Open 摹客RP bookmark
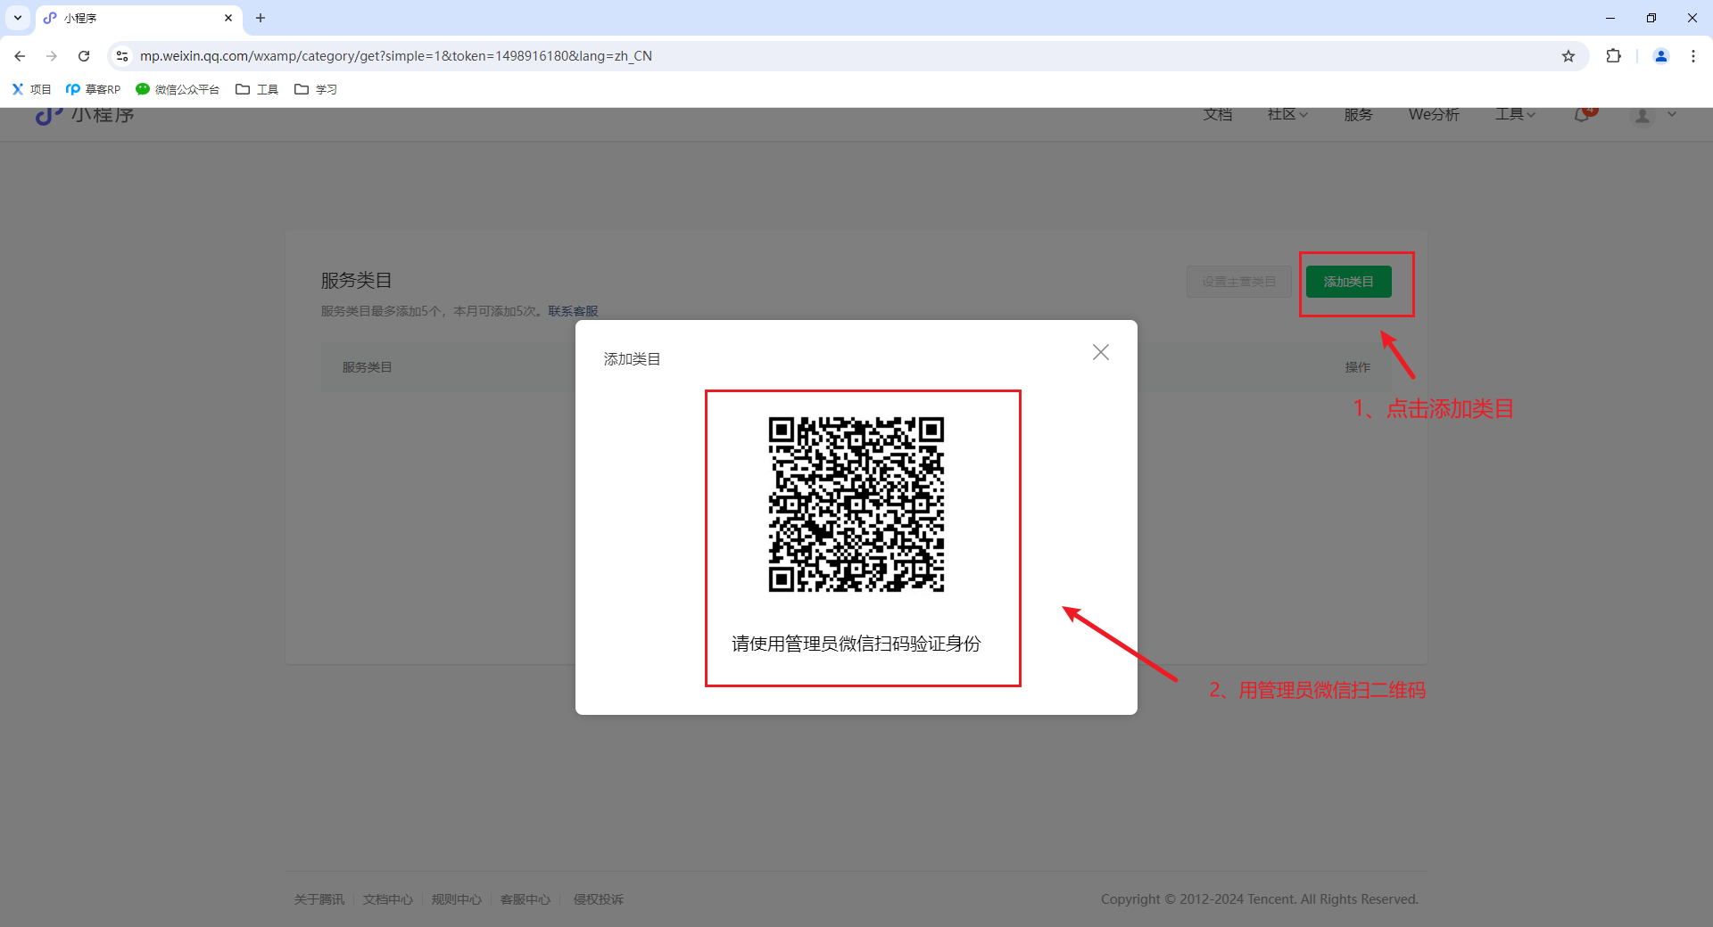The height and width of the screenshot is (927, 1713). point(93,89)
